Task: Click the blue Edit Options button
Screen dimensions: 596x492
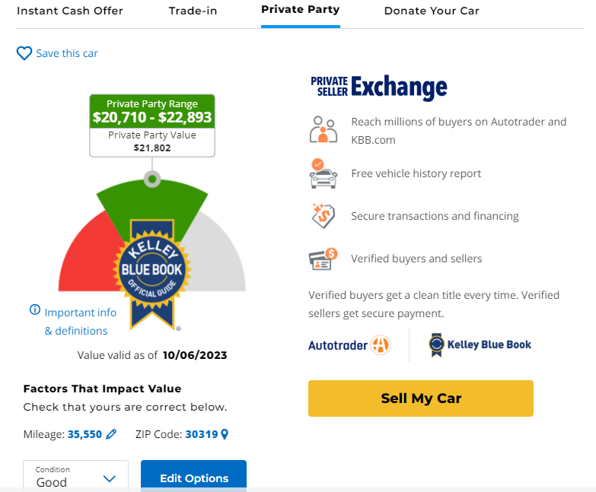Action: click(193, 478)
